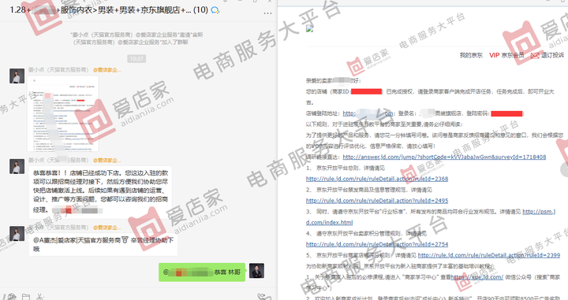Viewport: 568px width, 300px height.
Task: Click the @A董杰 辛苦经理协助下哦 message bubble
Action: 103,244
